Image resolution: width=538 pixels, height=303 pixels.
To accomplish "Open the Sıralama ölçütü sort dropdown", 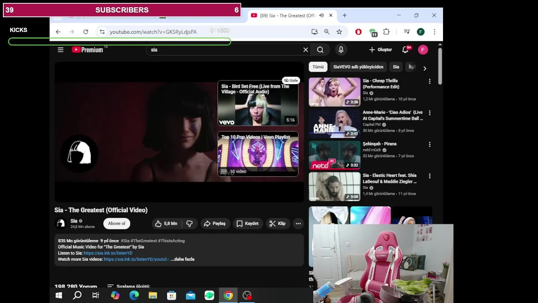I will (x=129, y=286).
